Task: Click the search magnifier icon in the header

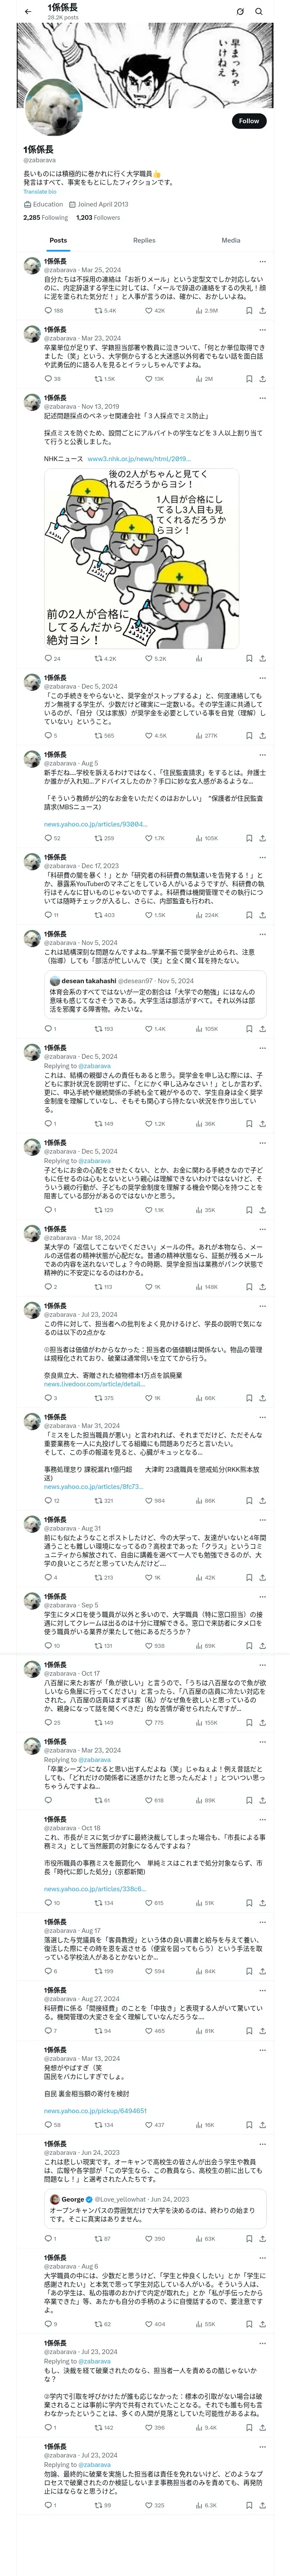Action: pyautogui.click(x=259, y=12)
